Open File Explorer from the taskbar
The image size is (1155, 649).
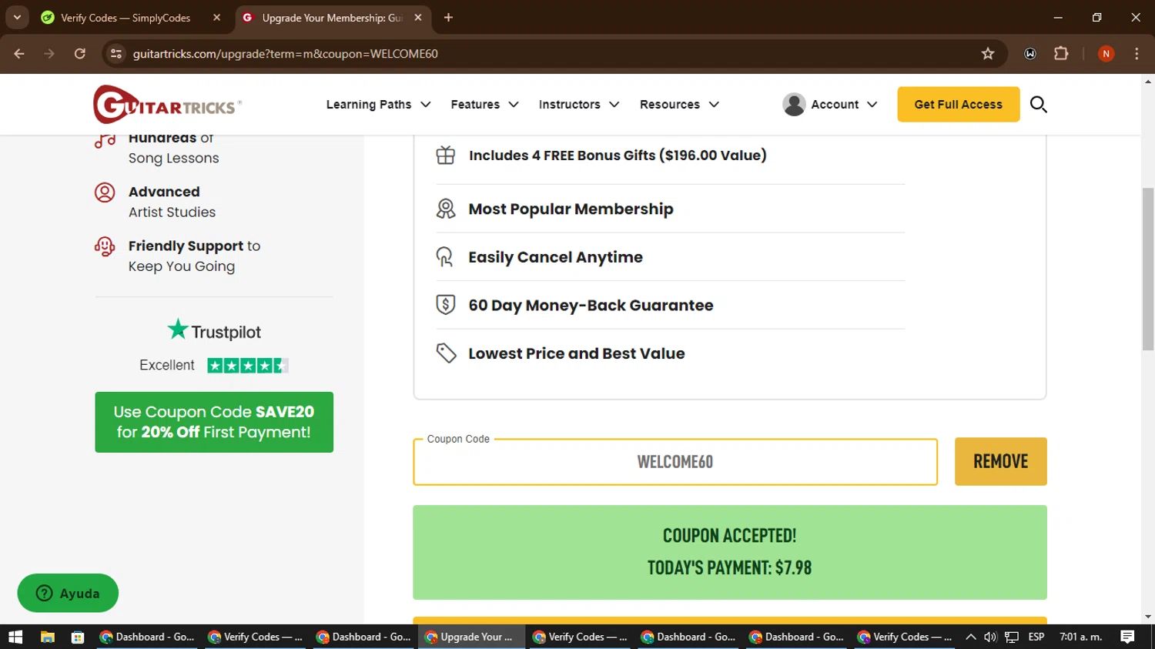point(48,637)
